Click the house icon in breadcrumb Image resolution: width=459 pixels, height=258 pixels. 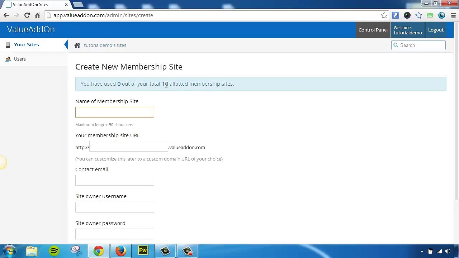(x=77, y=45)
